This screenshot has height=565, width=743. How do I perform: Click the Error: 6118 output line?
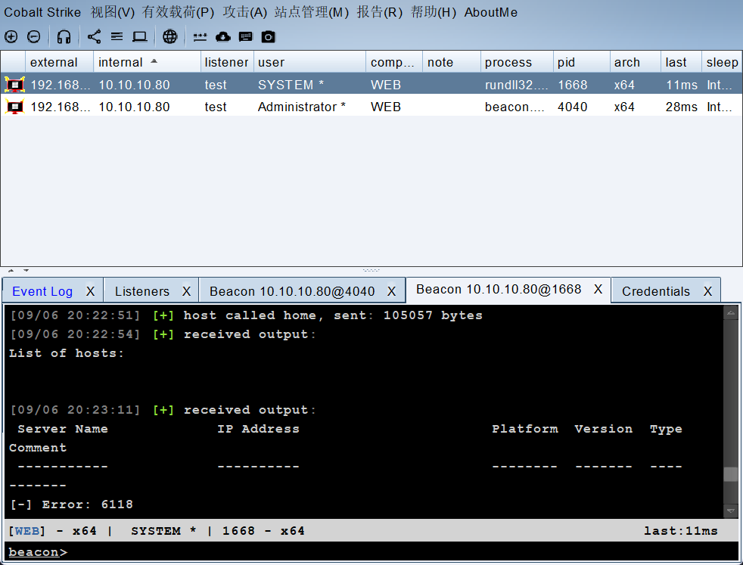pos(72,504)
